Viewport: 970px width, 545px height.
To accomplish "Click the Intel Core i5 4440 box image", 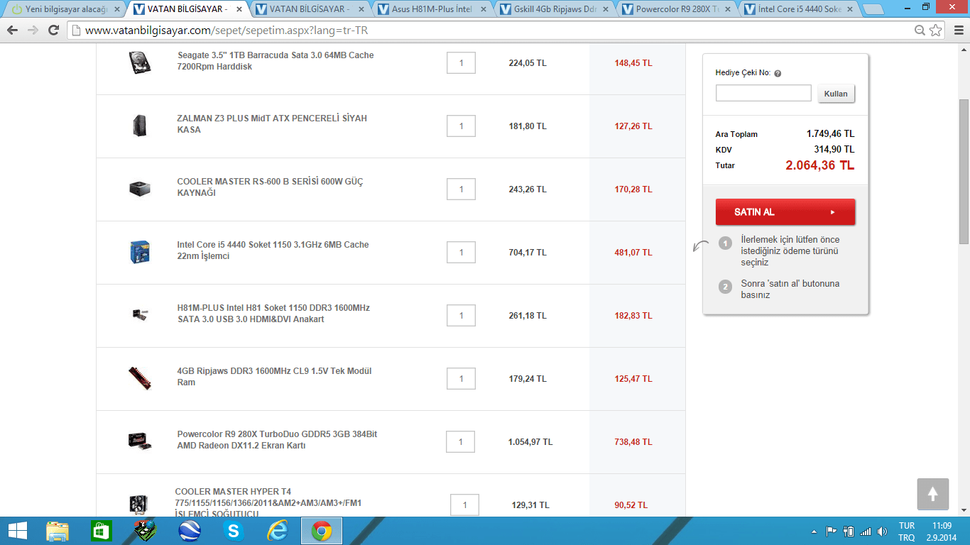I will (140, 252).
